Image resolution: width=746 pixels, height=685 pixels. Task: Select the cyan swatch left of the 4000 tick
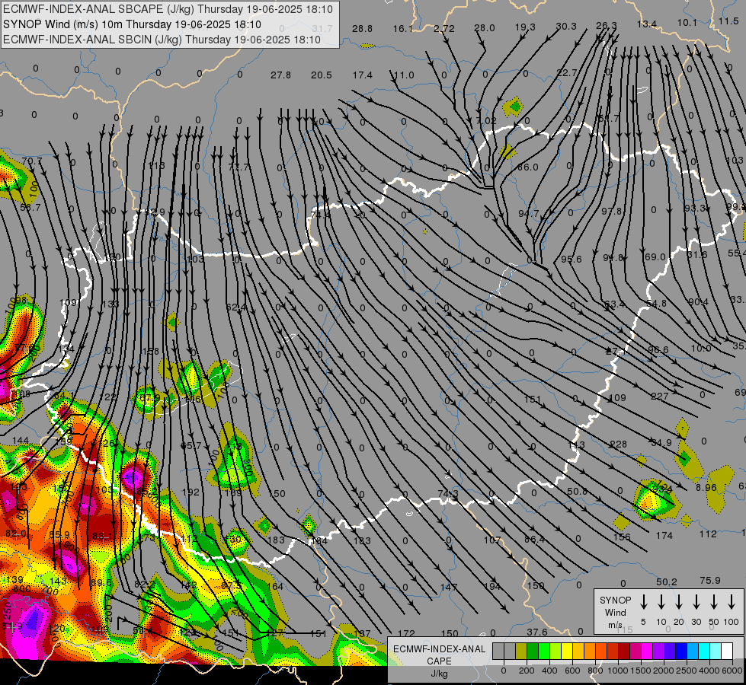(703, 651)
